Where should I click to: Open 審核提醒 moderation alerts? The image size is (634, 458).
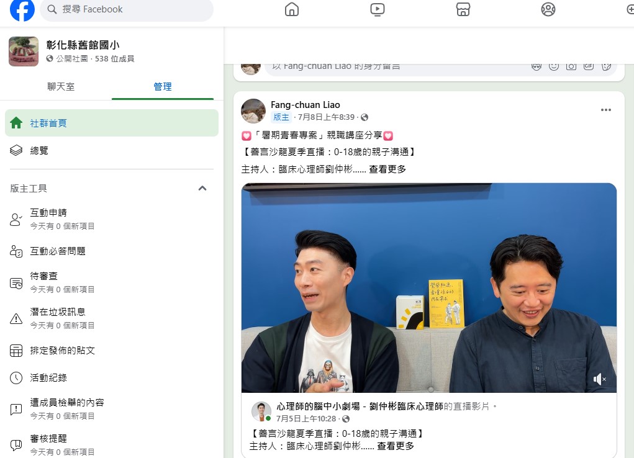[112, 445]
